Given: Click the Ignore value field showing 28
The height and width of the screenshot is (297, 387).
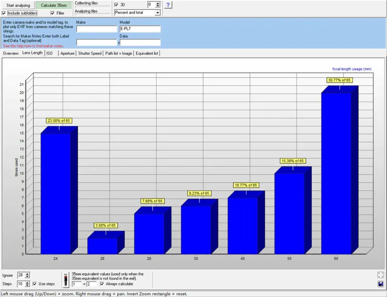Looking at the screenshot, I should coord(21,275).
